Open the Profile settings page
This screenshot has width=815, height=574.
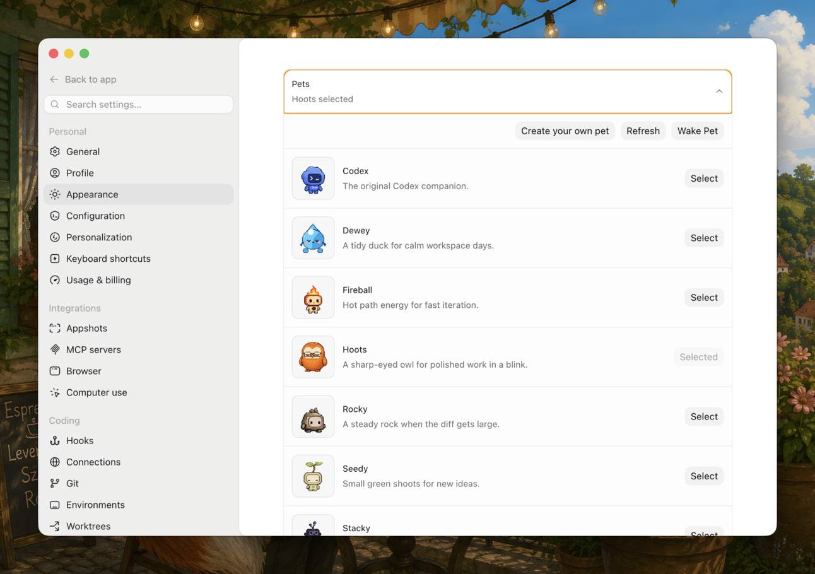(x=139, y=173)
